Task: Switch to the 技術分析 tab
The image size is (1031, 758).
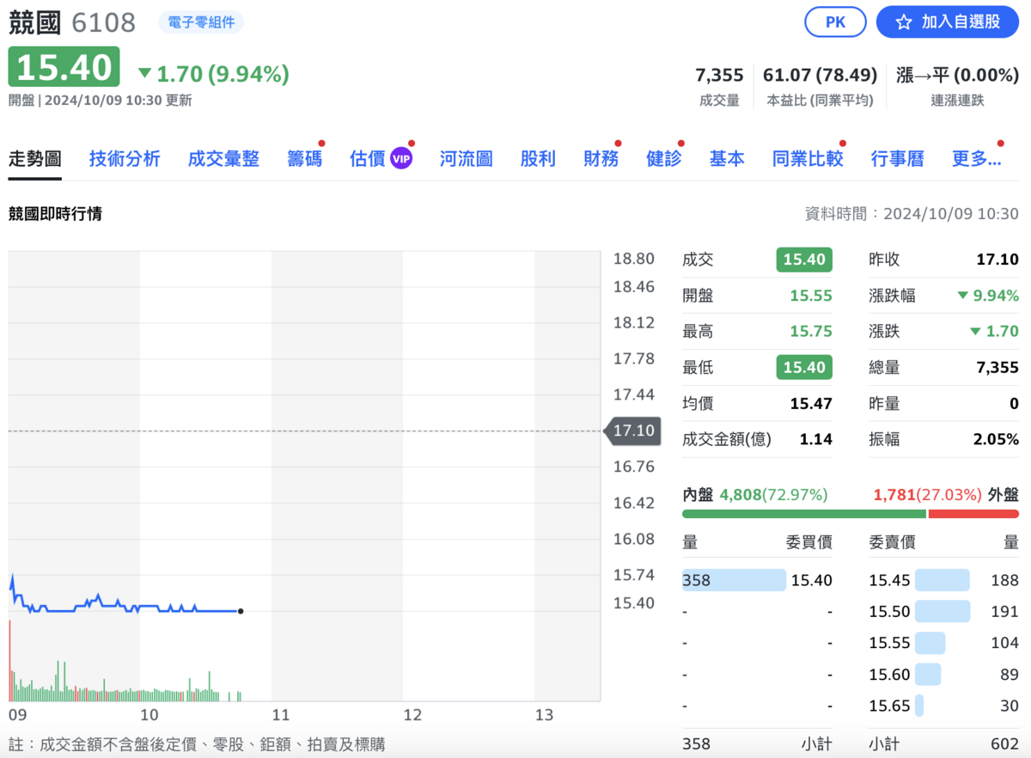Action: [x=125, y=158]
